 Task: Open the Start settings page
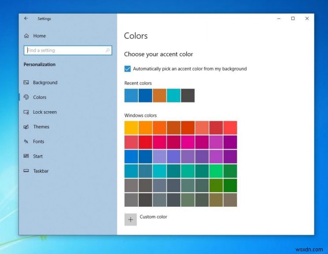tap(38, 156)
